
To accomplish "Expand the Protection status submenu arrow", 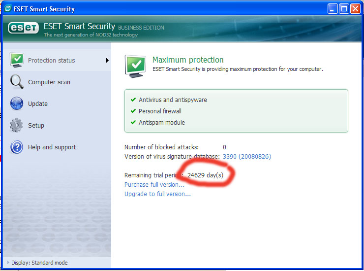I will pyautogui.click(x=107, y=60).
